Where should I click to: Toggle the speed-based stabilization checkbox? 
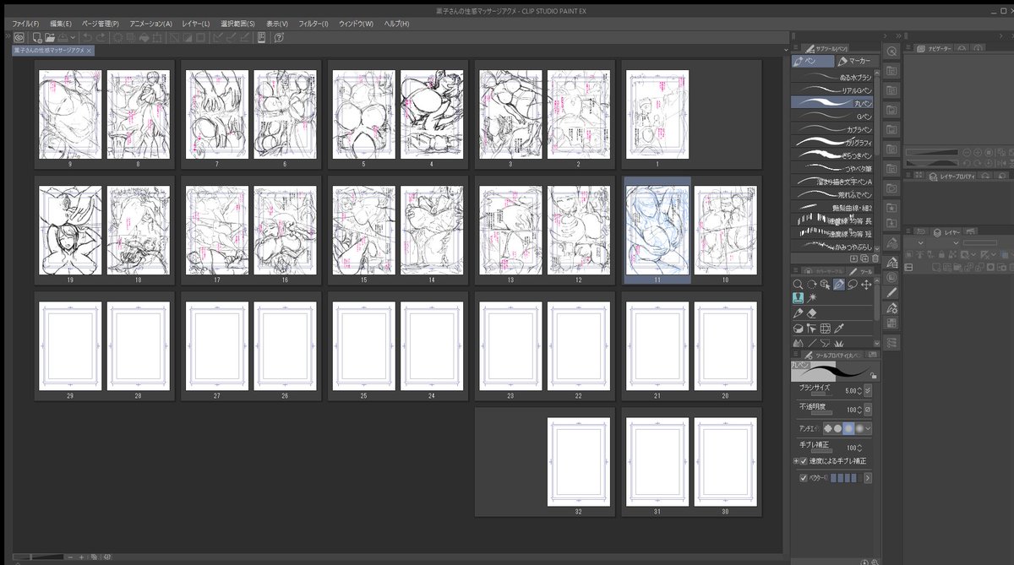tap(803, 461)
